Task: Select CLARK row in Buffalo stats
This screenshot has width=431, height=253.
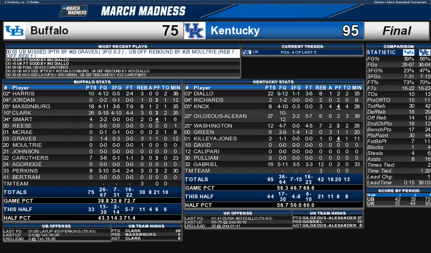Action: [x=92, y=113]
